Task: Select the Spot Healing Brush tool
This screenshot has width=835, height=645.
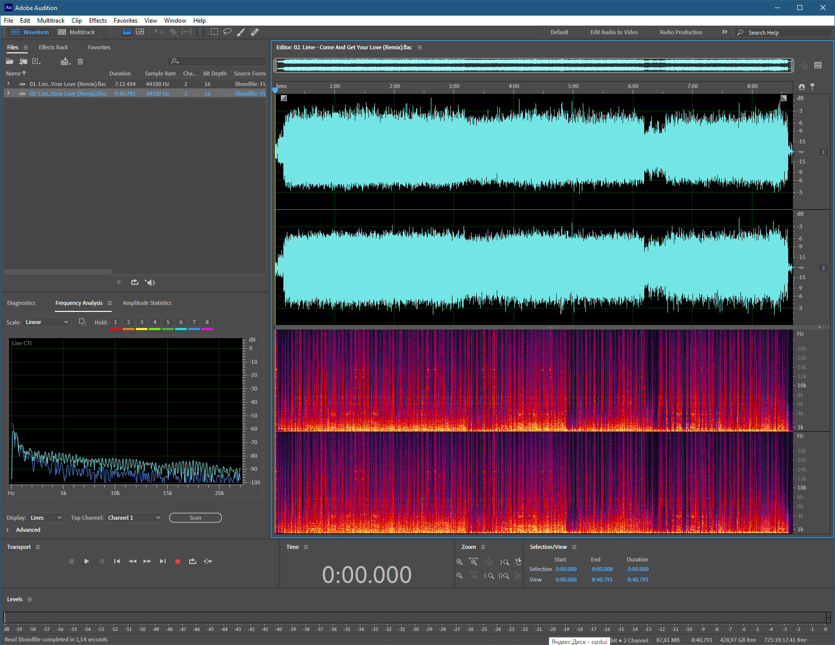Action: click(255, 32)
